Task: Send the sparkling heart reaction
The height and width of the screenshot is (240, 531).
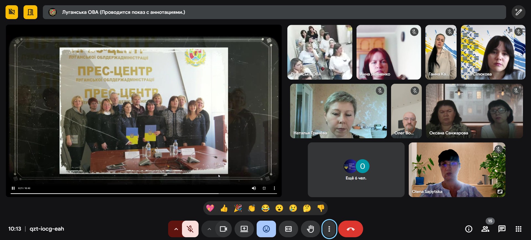Action: (210, 208)
